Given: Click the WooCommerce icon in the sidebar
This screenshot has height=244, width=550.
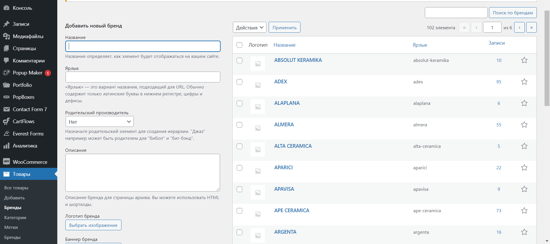Looking at the screenshot, I should 6,162.
